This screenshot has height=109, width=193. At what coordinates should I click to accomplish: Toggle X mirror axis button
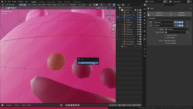click(x=99, y=8)
